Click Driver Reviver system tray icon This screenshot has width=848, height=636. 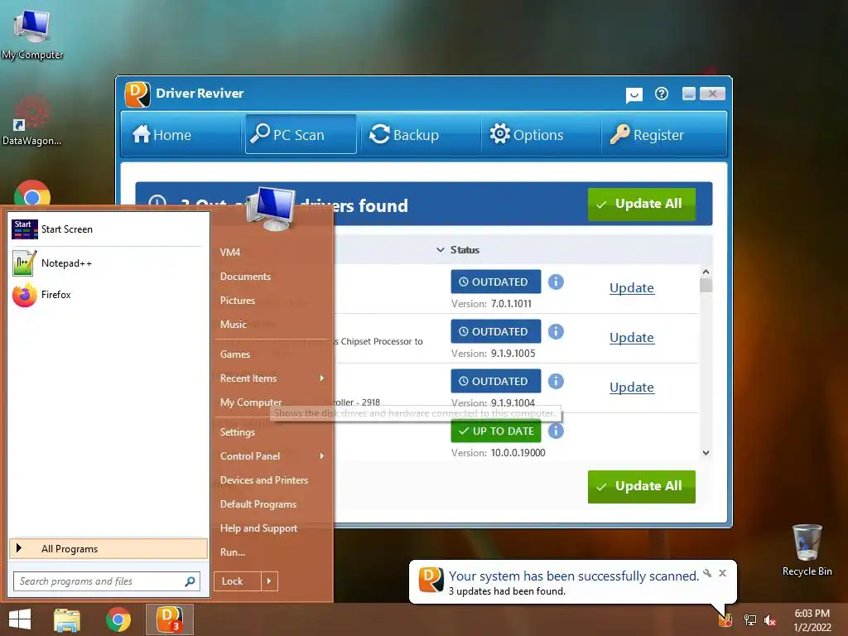(x=725, y=619)
